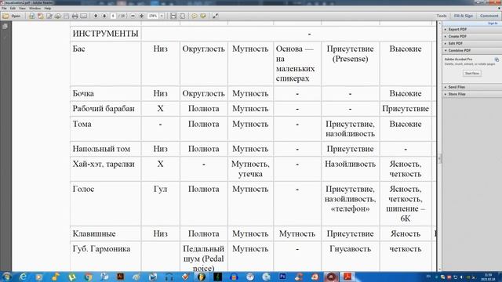Click the page number input field

pyautogui.click(x=113, y=16)
